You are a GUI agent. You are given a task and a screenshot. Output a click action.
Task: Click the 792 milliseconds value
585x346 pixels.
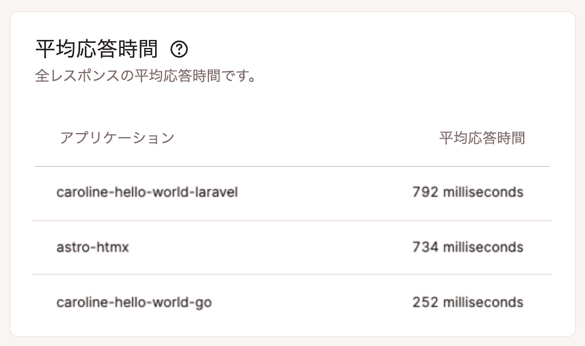pyautogui.click(x=468, y=192)
